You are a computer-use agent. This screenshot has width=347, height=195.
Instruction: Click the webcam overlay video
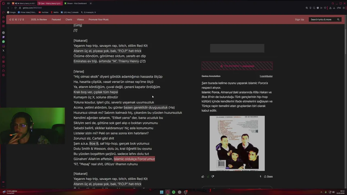[x=33, y=126]
